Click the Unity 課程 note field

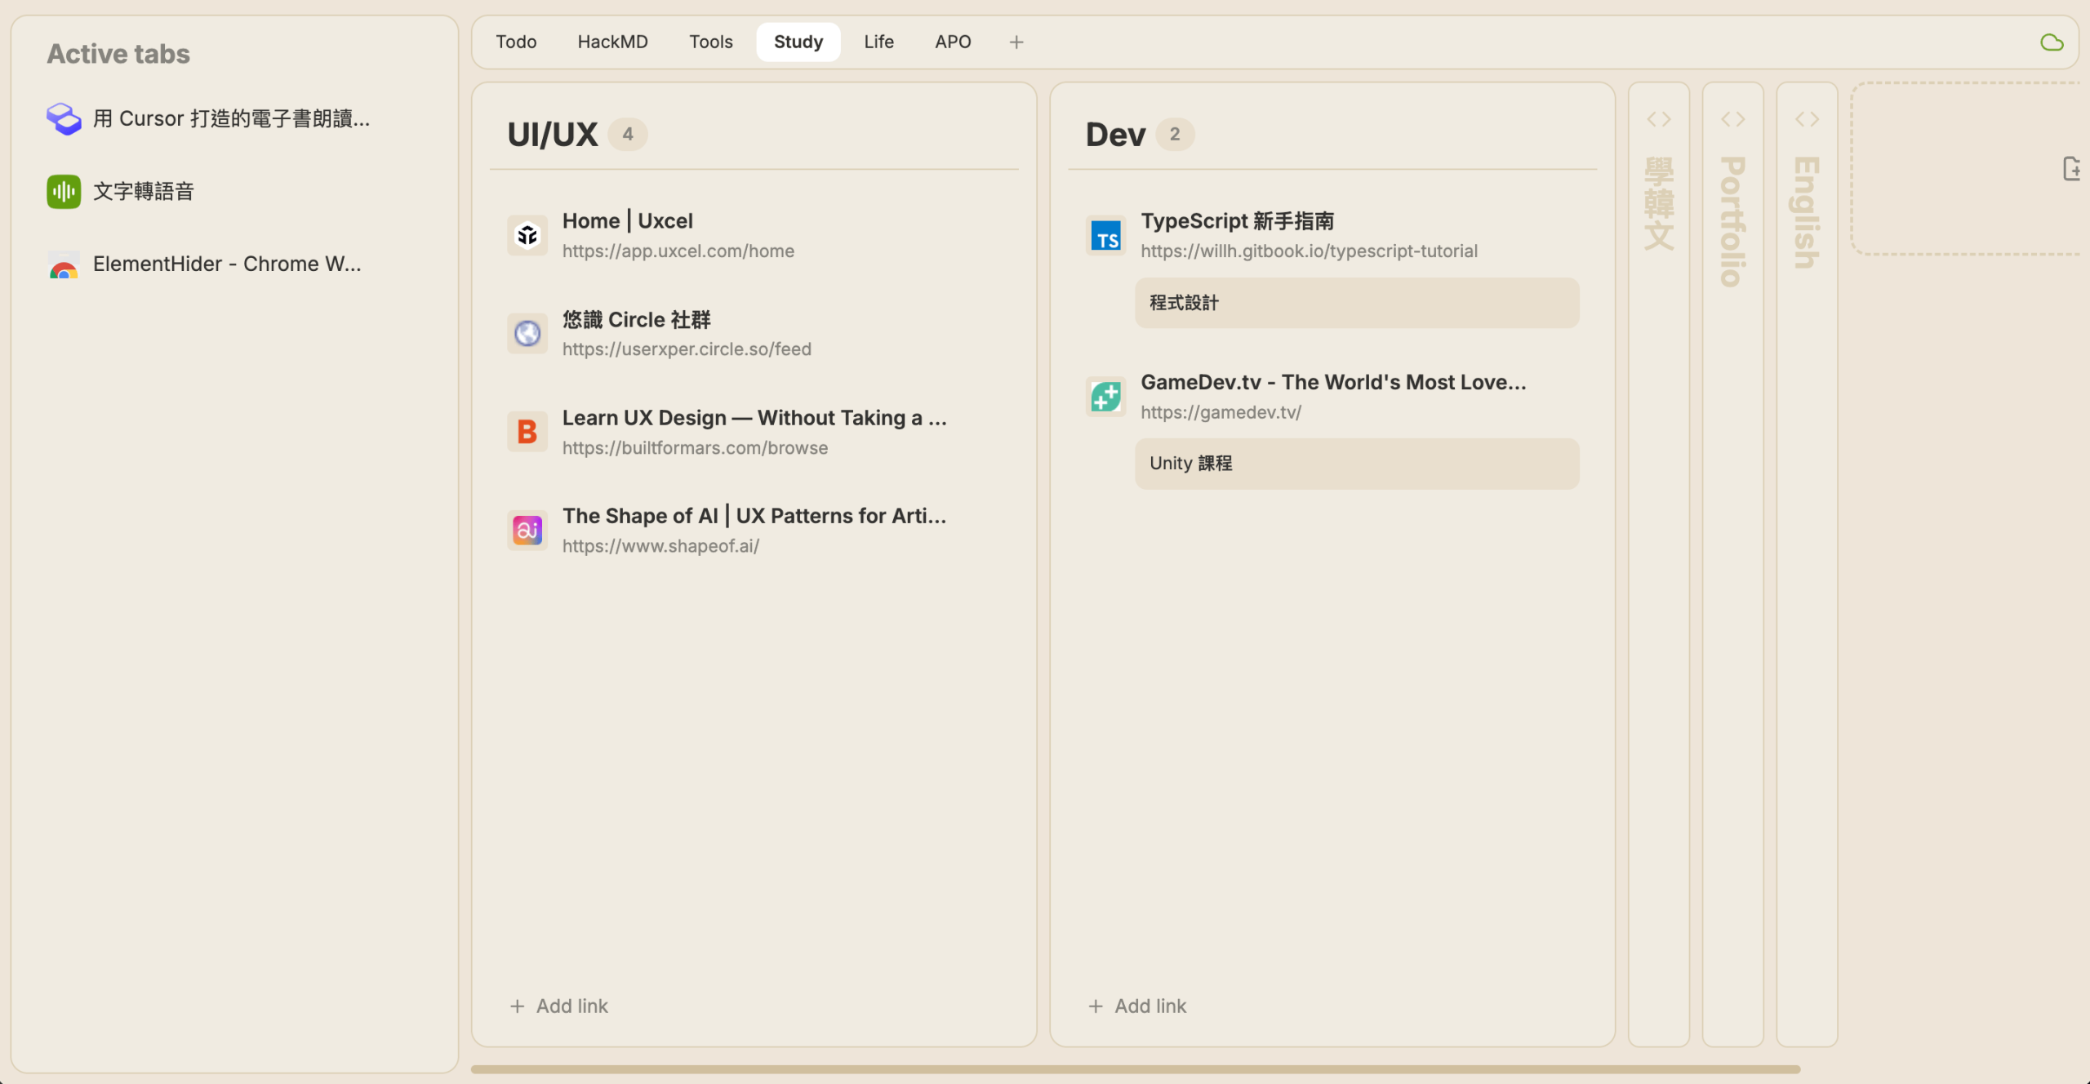1356,464
